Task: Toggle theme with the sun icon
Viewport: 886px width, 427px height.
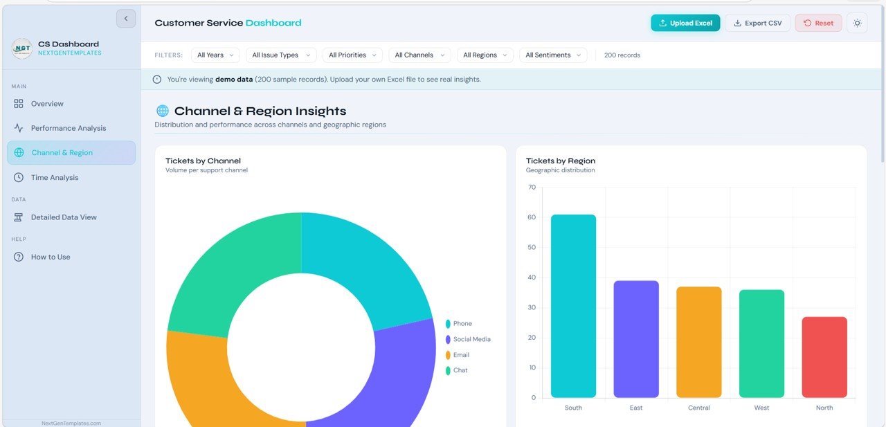Action: tap(857, 22)
